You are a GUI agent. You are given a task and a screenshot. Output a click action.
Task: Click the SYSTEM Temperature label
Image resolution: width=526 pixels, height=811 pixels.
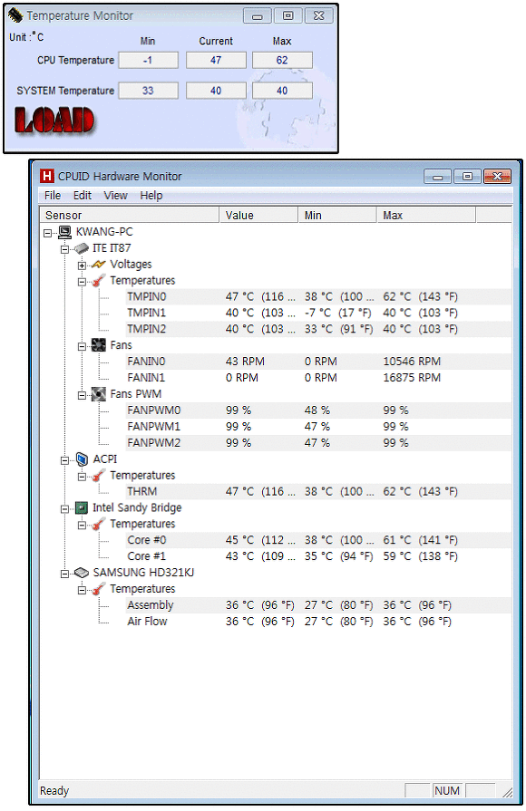[65, 91]
